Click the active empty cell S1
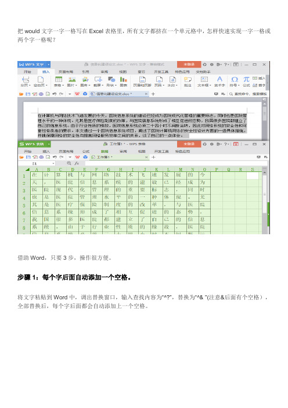Image resolution: width=288 pixels, height=408 pixels. pyautogui.click(x=253, y=176)
